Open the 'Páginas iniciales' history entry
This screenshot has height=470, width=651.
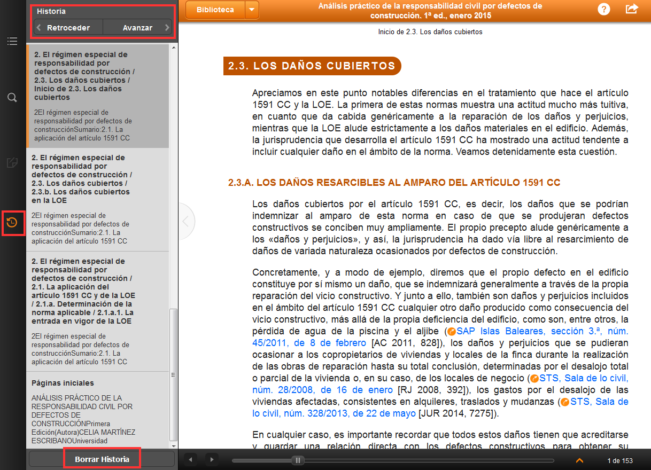click(x=97, y=410)
